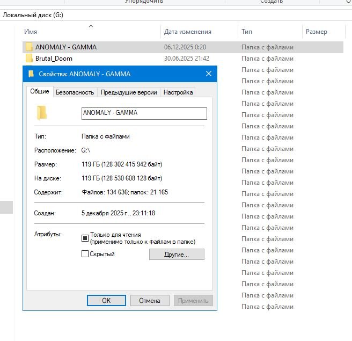
Task: Click the ANOMALY - GAMMA folder icon in file list
Action: point(29,47)
